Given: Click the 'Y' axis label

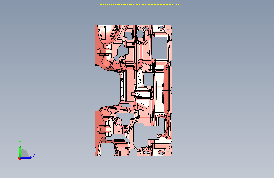Looking at the screenshot, I should 20,143.
